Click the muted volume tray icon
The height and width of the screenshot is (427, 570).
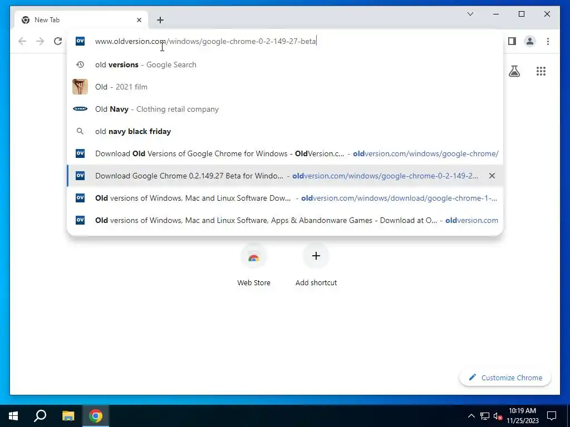tap(497, 416)
